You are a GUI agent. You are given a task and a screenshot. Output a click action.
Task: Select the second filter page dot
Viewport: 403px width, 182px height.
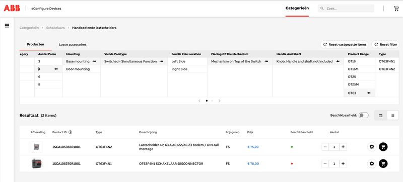click(x=212, y=101)
